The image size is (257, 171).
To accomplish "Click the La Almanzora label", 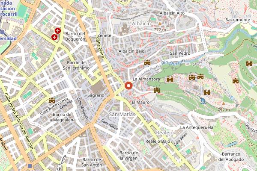I will click(x=146, y=79).
